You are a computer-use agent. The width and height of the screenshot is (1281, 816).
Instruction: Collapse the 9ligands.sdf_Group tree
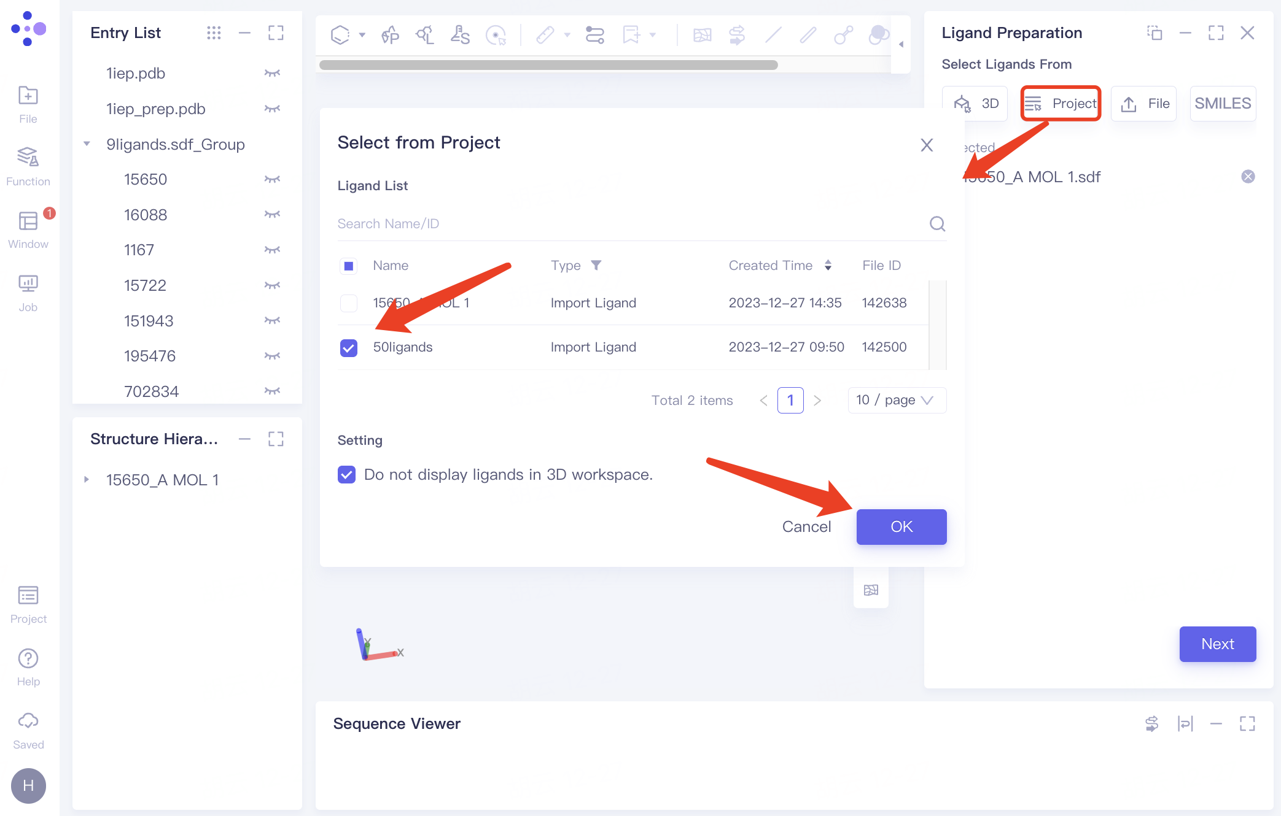87,144
